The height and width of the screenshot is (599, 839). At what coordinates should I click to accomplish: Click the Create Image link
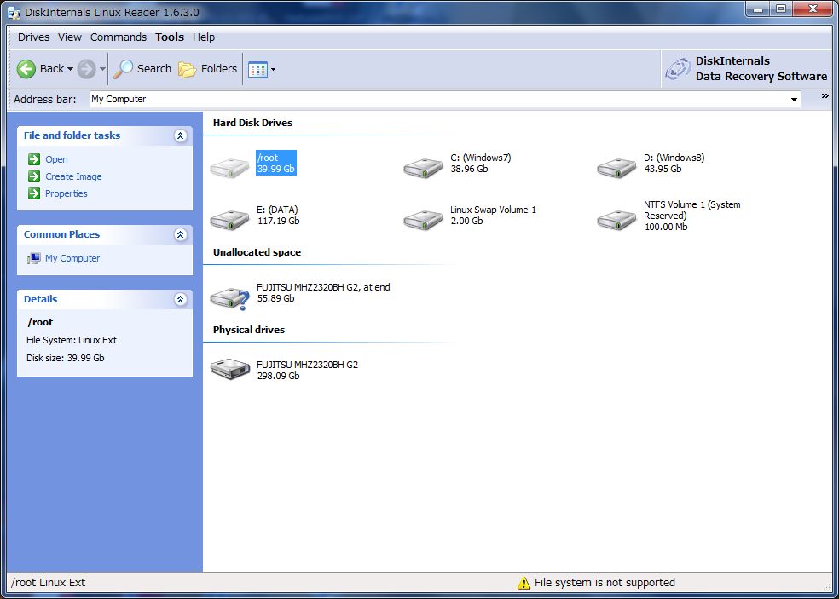(x=73, y=176)
